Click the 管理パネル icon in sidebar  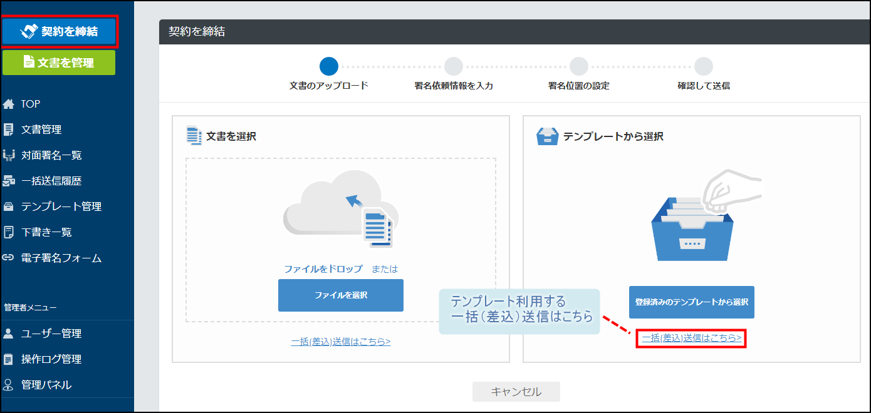click(x=9, y=385)
